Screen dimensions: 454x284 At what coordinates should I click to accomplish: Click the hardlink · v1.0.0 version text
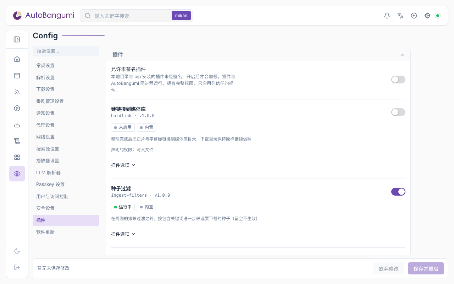click(x=133, y=116)
